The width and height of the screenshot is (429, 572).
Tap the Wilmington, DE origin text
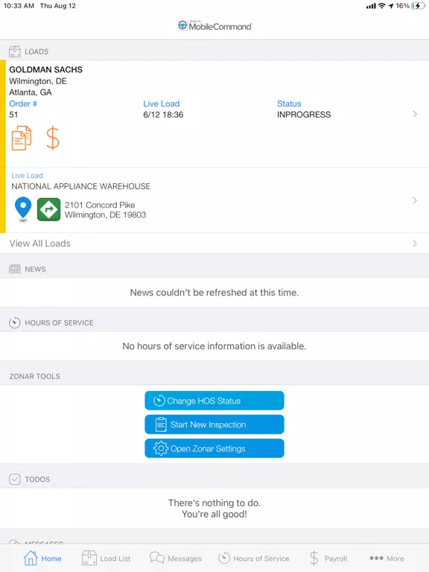38,81
